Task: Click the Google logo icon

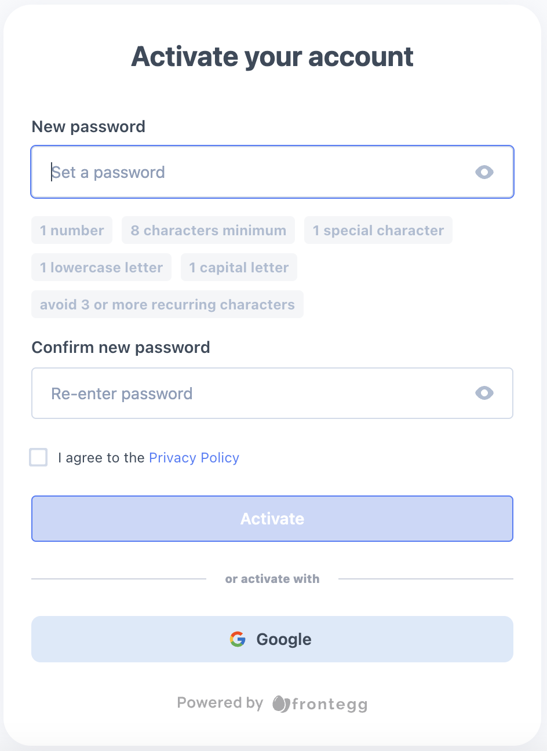Action: point(238,639)
